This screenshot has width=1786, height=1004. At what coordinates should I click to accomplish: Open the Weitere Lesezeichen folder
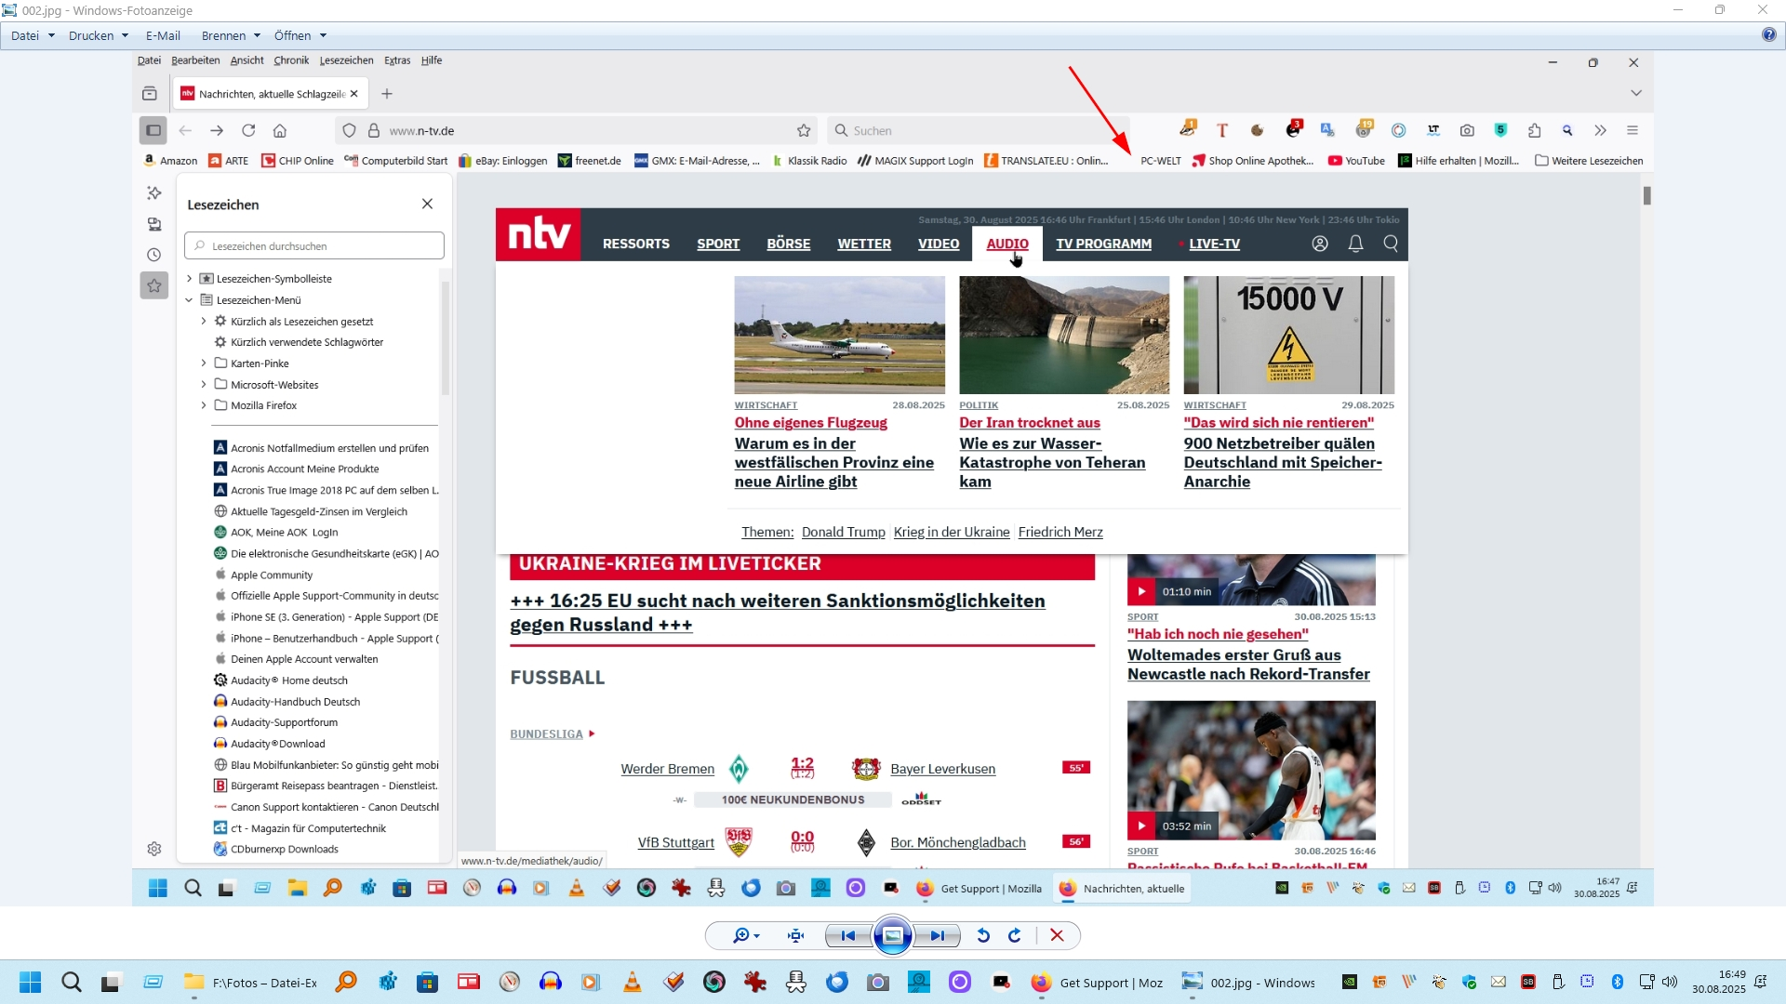point(1589,161)
